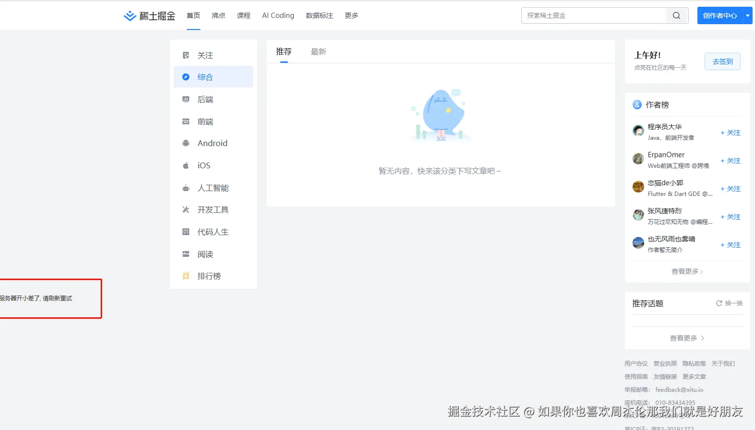Select the 人工智能 sidebar icon
The image size is (755, 430).
[x=186, y=188]
